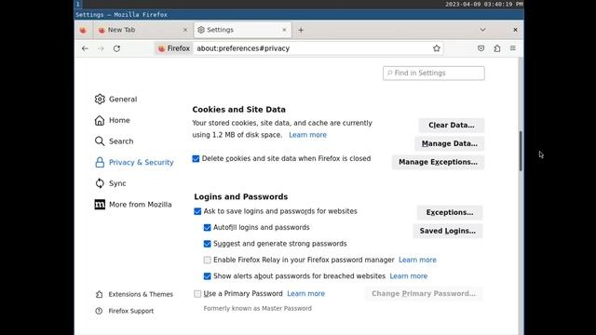The width and height of the screenshot is (596, 335).
Task: Click the Extensions & Themes puzzle icon
Action: click(100, 294)
